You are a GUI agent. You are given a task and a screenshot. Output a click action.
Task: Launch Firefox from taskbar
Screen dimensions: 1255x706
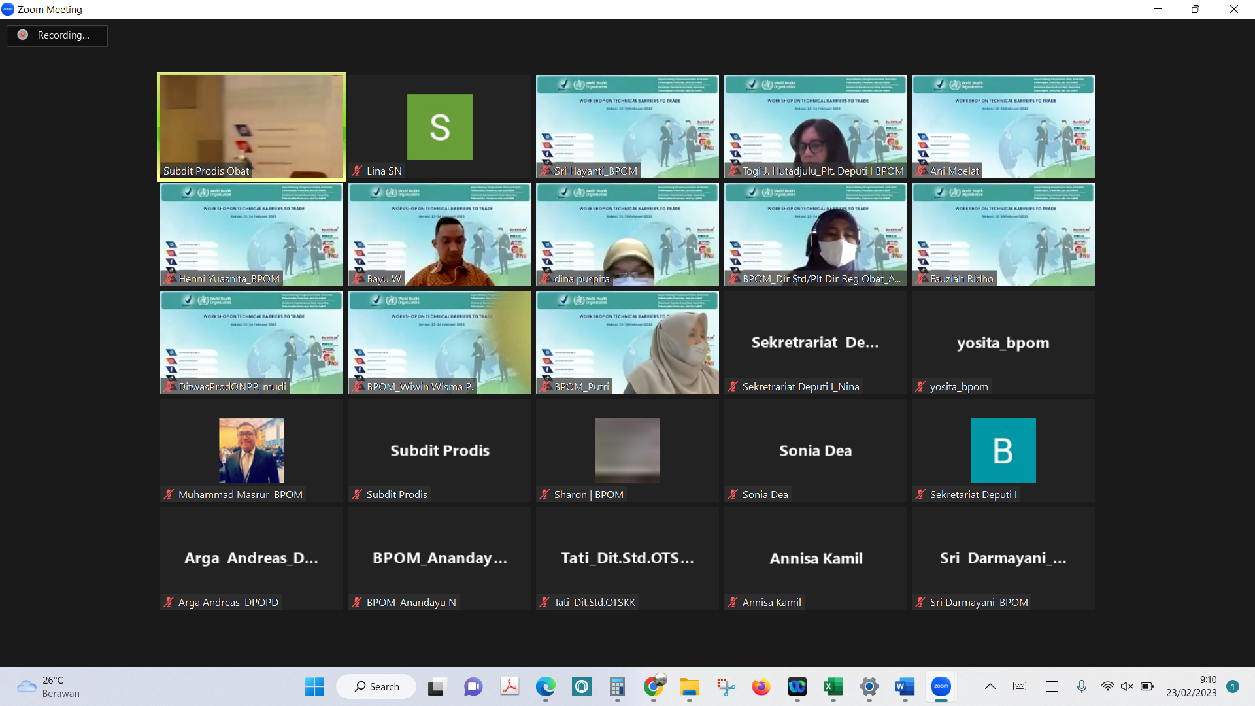tap(761, 686)
